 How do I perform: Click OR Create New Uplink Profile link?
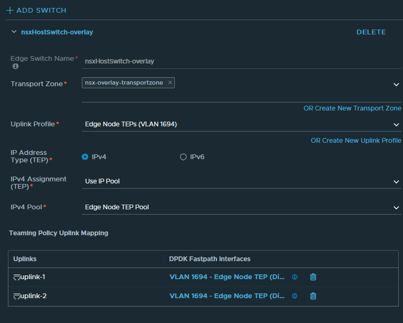(355, 141)
